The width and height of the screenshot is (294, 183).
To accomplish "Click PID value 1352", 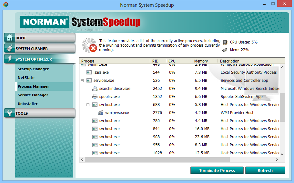I will click(x=157, y=97).
